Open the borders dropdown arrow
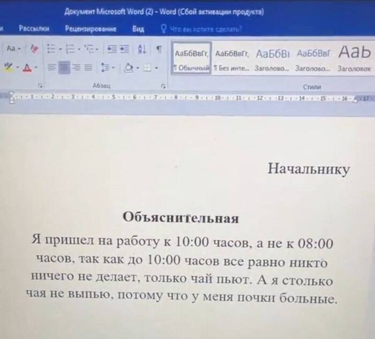375x339 pixels. tap(156, 68)
